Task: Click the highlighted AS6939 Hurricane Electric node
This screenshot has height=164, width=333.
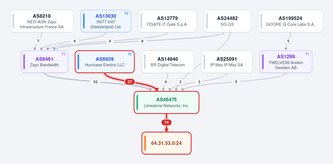Action: coord(105,62)
